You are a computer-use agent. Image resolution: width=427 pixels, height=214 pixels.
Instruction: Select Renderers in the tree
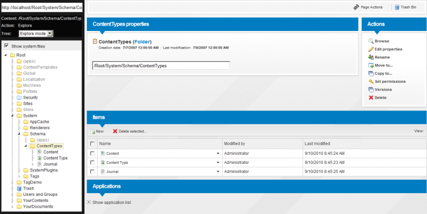pyautogui.click(x=39, y=128)
